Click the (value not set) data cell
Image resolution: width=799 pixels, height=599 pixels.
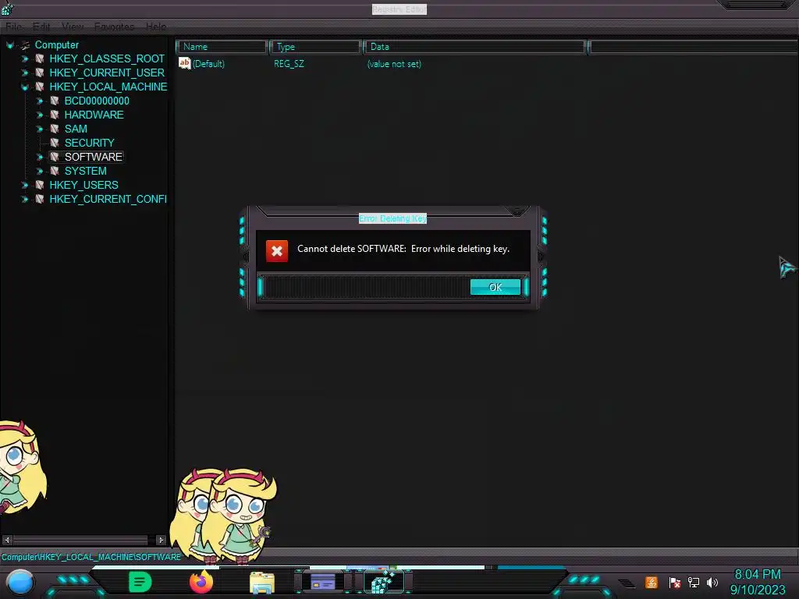click(394, 64)
